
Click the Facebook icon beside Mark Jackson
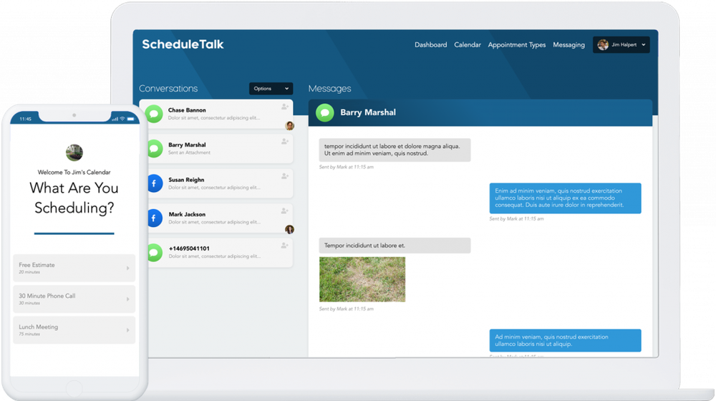click(x=155, y=218)
